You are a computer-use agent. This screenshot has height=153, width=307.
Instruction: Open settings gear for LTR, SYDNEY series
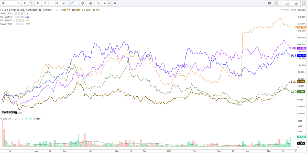click(20, 21)
